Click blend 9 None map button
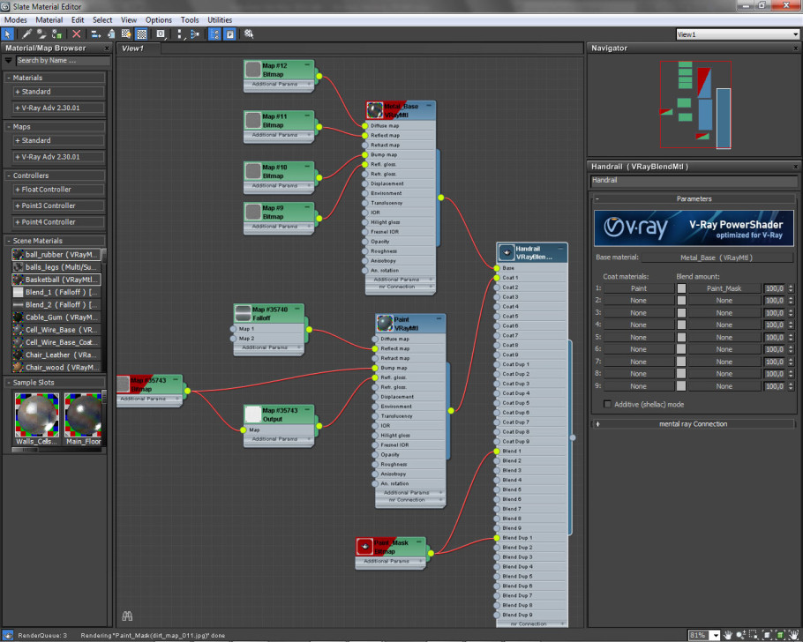 (x=724, y=386)
